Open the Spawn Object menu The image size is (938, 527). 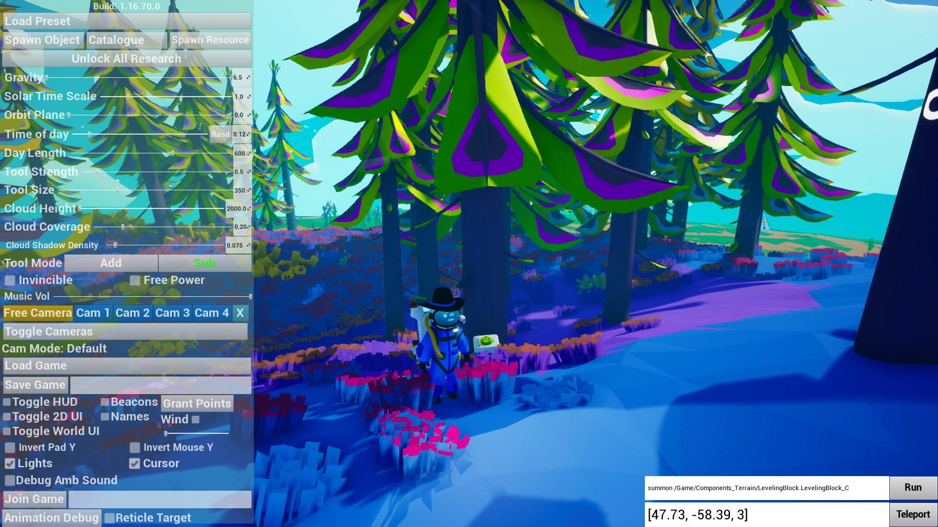pos(43,40)
